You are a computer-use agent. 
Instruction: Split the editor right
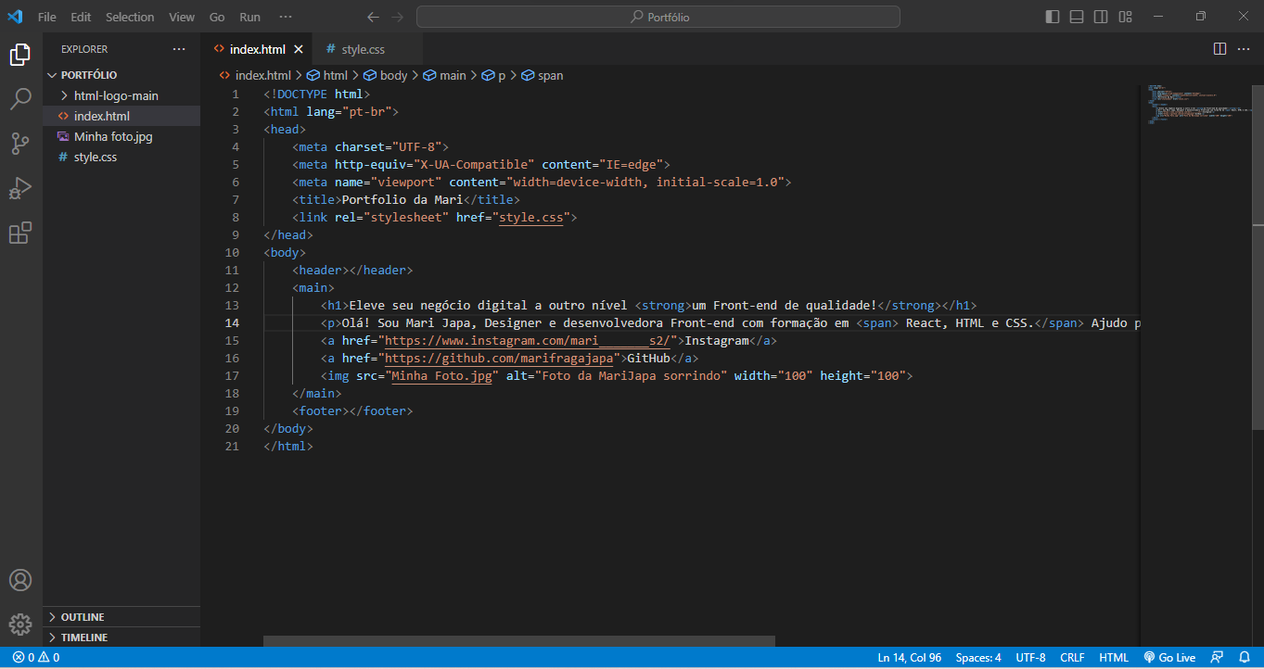click(x=1219, y=48)
